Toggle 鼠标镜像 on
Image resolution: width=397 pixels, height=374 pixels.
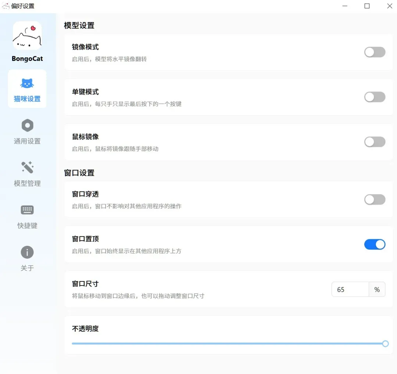pyautogui.click(x=375, y=142)
